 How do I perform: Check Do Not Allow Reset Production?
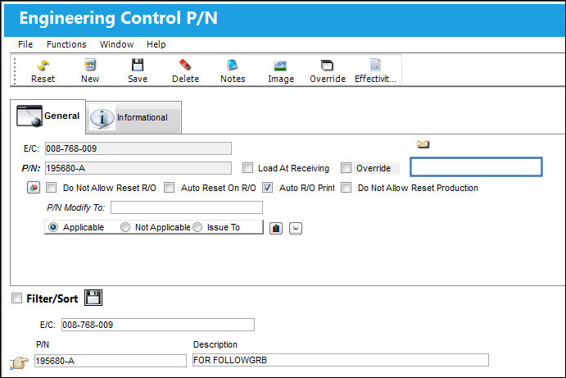[x=346, y=188]
